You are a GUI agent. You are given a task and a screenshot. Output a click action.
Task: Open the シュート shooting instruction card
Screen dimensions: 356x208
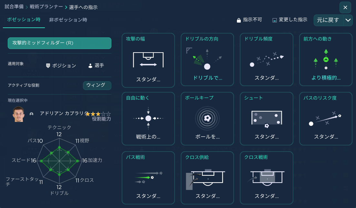pos(267,119)
